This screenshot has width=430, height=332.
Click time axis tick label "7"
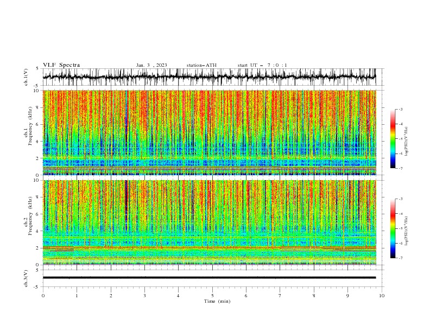[280, 296]
